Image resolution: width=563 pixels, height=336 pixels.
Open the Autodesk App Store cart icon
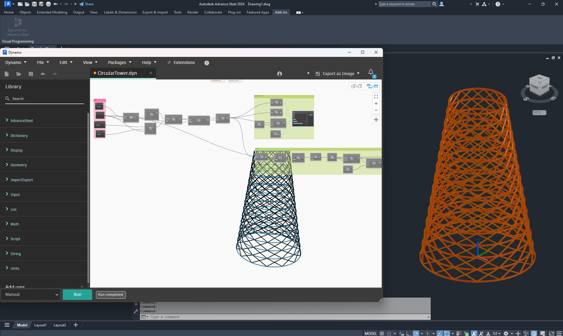(477, 4)
